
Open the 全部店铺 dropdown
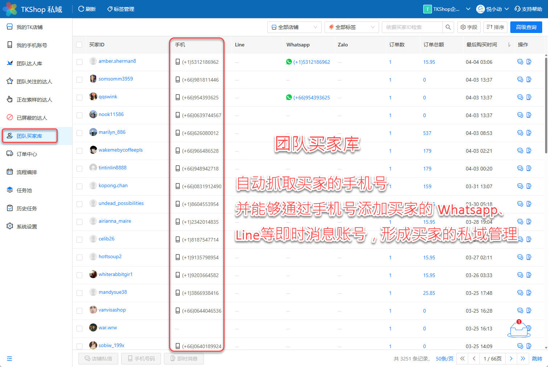pos(294,27)
